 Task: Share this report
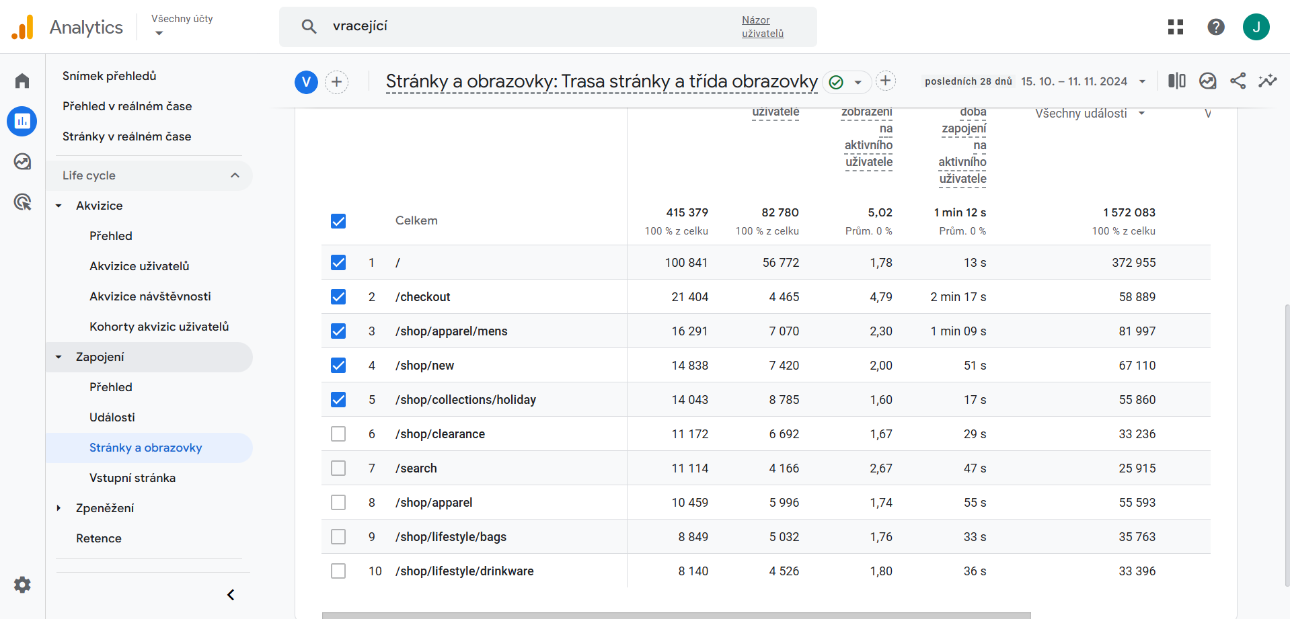click(1238, 81)
